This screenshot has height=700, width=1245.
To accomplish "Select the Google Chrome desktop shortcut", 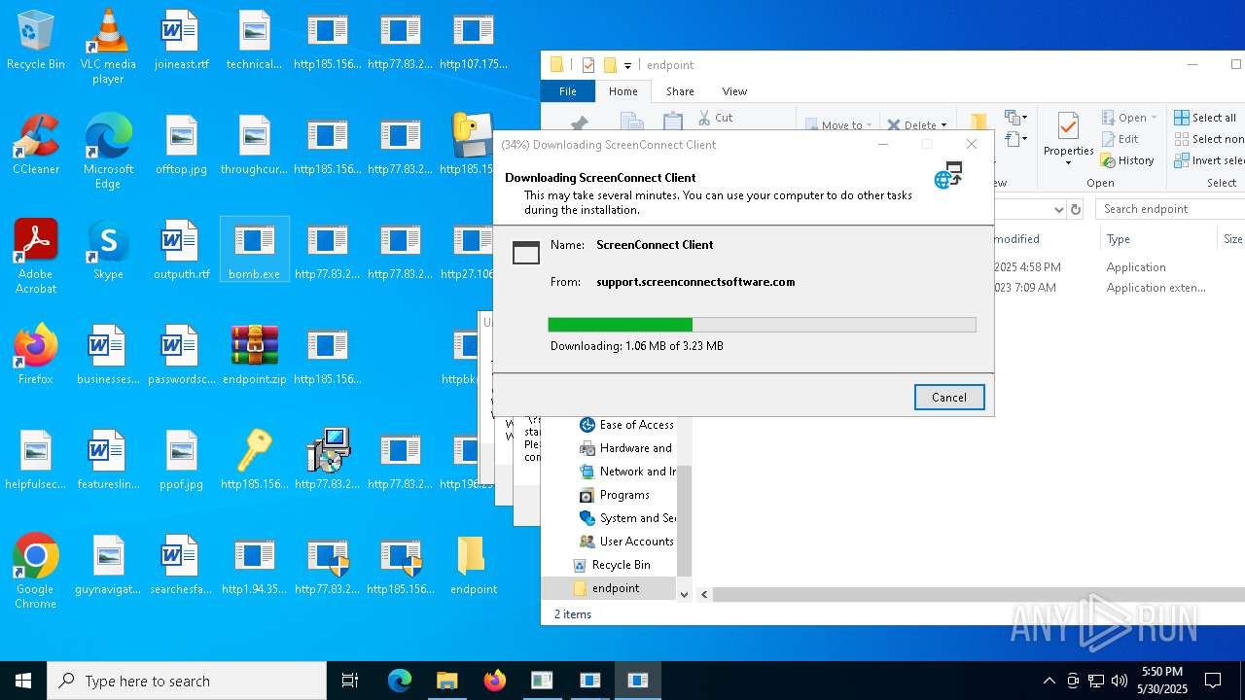I will coord(36,572).
